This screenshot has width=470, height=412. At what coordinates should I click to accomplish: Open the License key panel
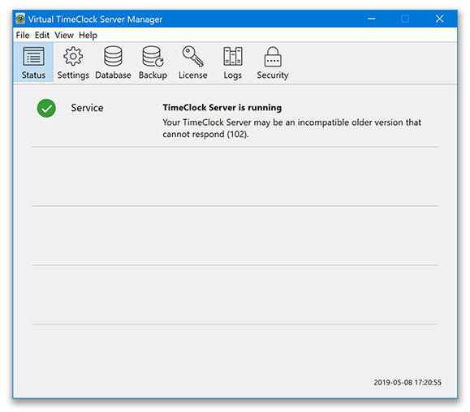(192, 62)
